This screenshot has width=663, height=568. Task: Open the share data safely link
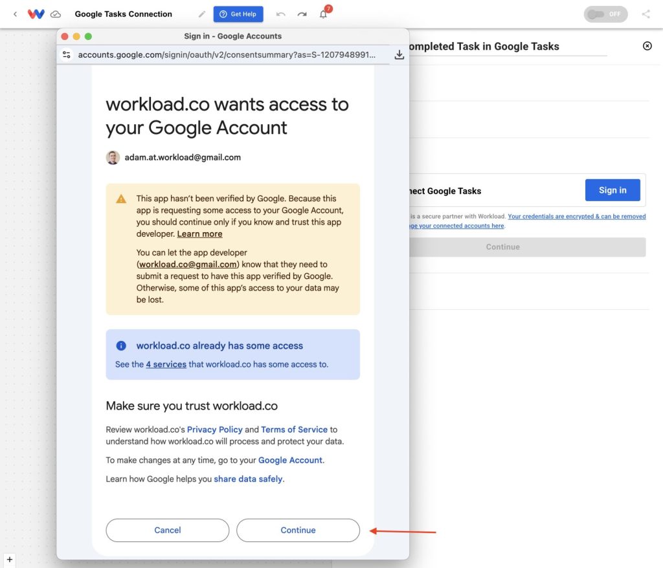pyautogui.click(x=248, y=479)
